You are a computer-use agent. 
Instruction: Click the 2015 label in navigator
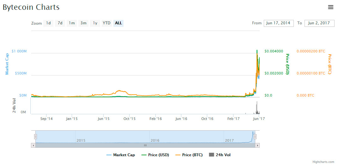pos(81,140)
